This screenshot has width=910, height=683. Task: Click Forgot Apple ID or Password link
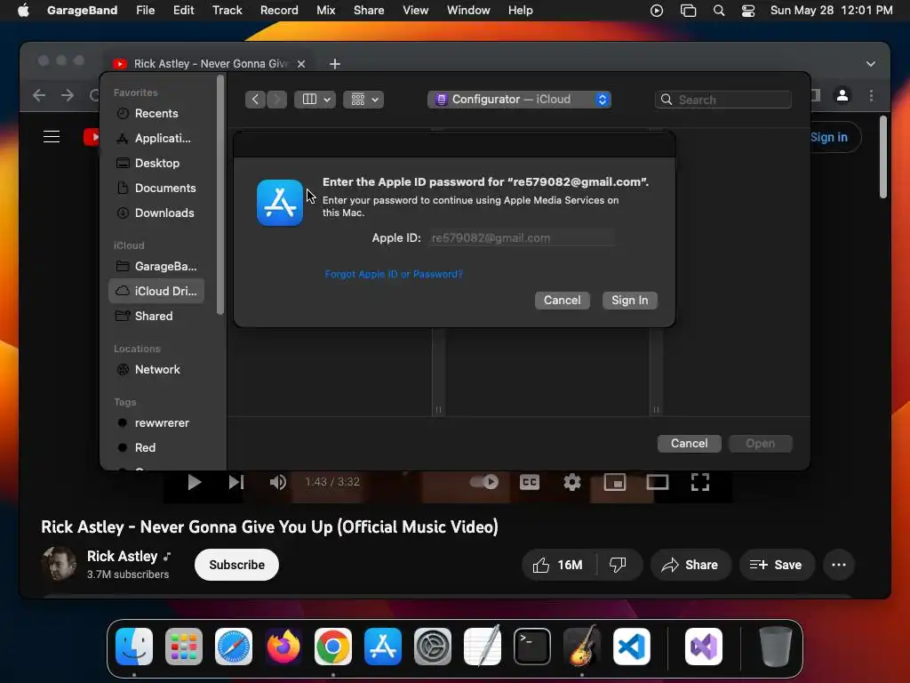click(394, 274)
